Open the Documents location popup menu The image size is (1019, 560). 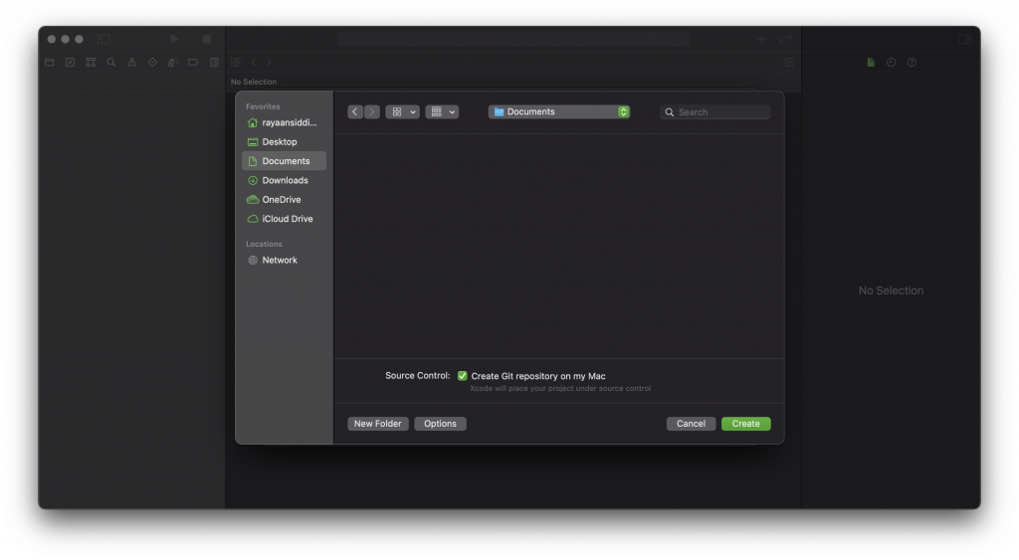(559, 111)
